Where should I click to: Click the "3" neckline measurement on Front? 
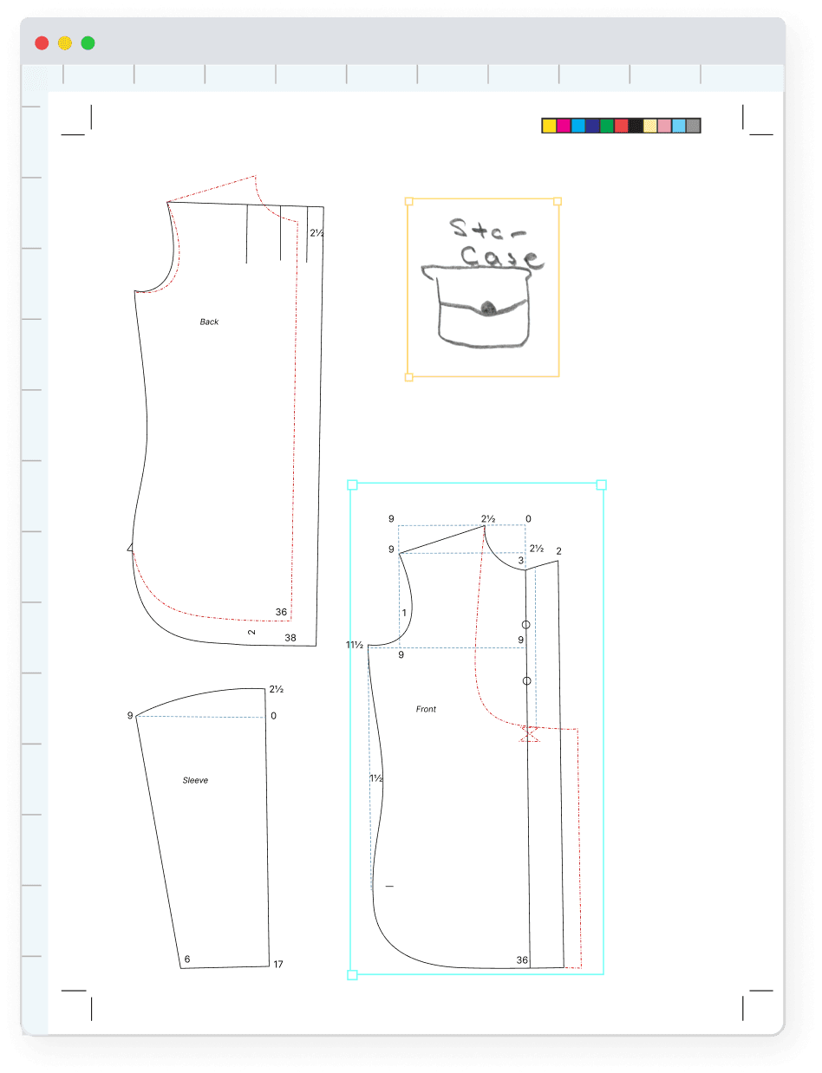point(521,561)
